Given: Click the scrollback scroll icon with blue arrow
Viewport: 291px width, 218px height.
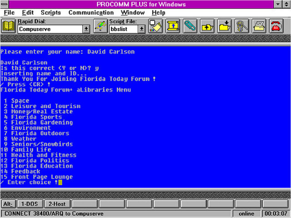Looking at the screenshot, I should click(x=173, y=26).
